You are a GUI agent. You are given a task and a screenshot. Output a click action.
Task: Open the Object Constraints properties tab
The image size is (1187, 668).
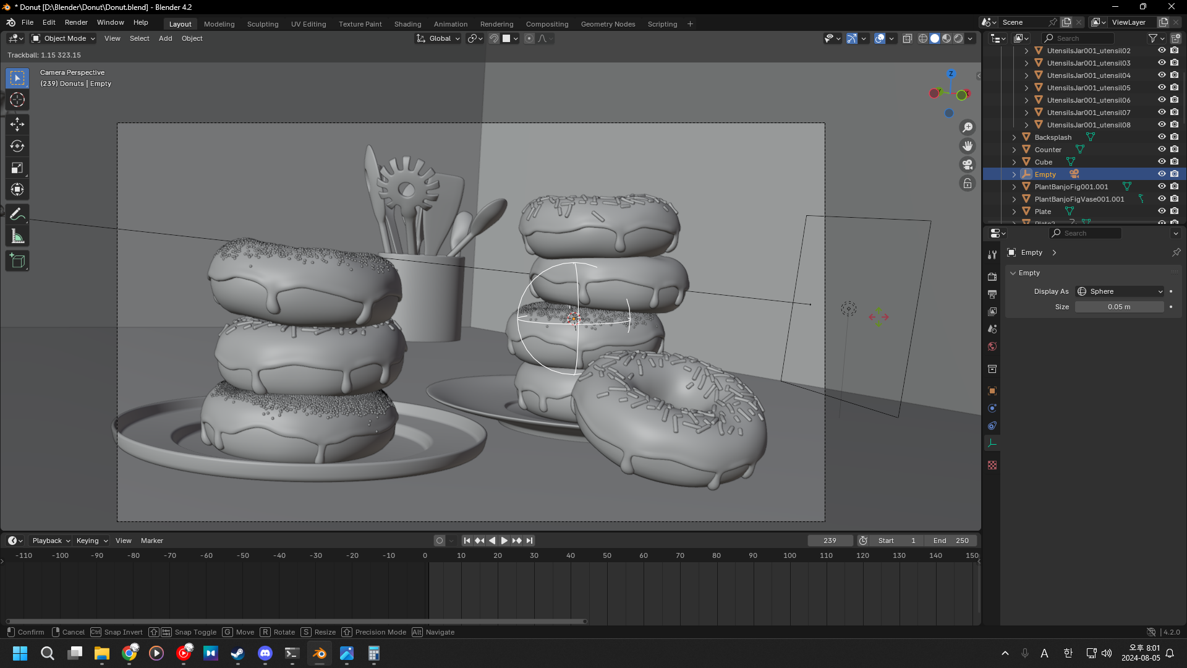pyautogui.click(x=992, y=426)
